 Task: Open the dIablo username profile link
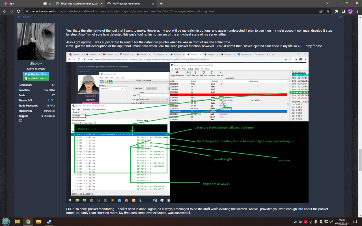[35, 64]
